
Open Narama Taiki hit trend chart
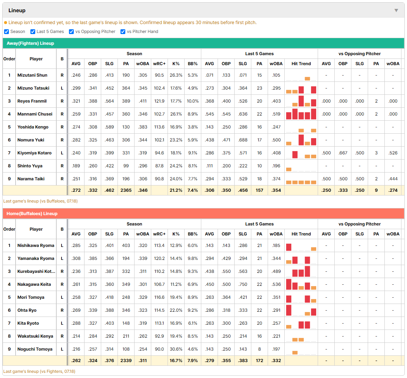(x=301, y=179)
